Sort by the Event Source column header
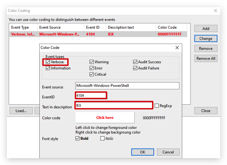Screen dimensions: 227x165 point(61,27)
